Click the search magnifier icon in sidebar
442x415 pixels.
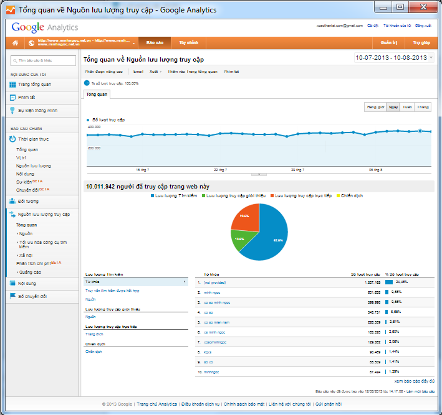(15, 61)
